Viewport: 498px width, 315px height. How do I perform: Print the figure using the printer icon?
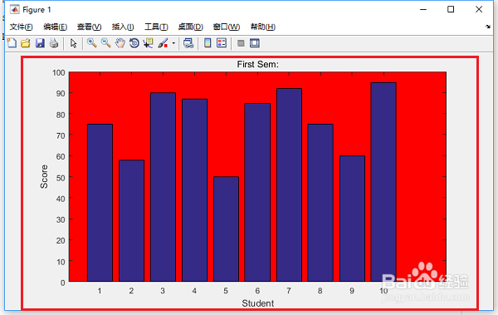point(54,43)
